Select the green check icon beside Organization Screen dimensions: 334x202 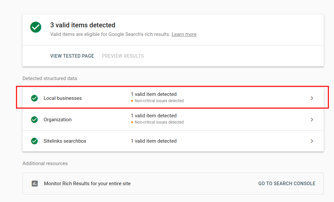[34, 119]
